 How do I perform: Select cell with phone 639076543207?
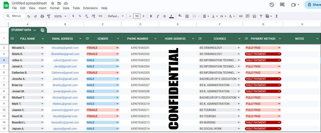coord(140,85)
